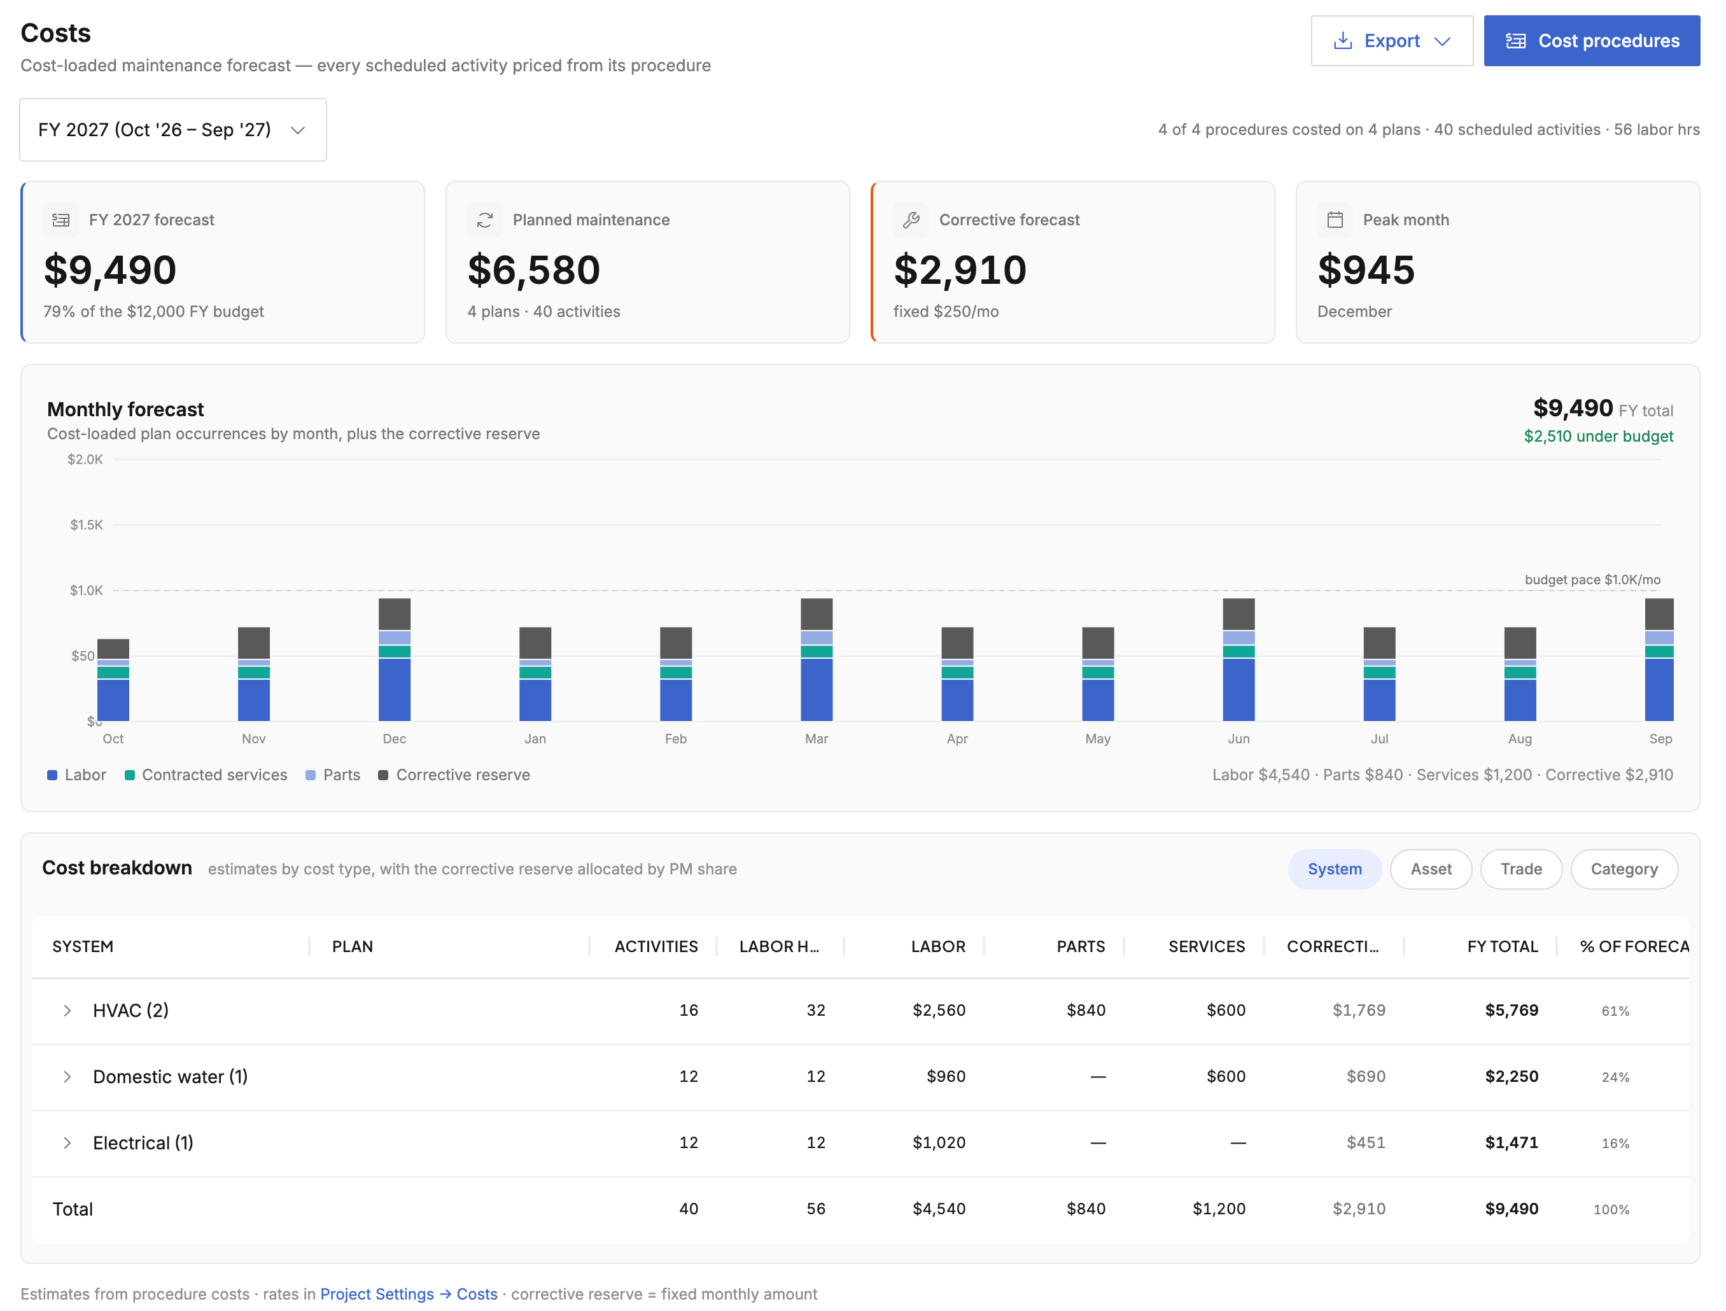Click the March bar in the chart
This screenshot has width=1726, height=1311.
(x=816, y=659)
